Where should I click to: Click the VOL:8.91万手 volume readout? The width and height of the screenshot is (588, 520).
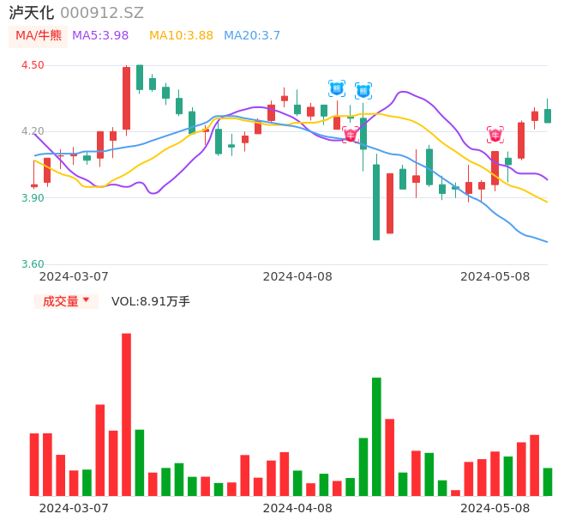(x=151, y=301)
